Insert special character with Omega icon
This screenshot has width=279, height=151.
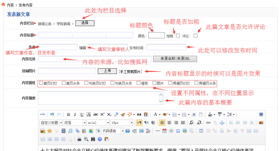point(178,131)
